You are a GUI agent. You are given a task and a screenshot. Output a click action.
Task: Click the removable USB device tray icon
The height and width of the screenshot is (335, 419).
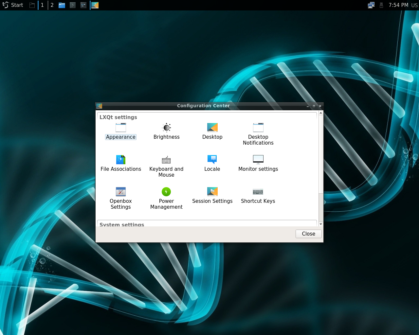[381, 5]
